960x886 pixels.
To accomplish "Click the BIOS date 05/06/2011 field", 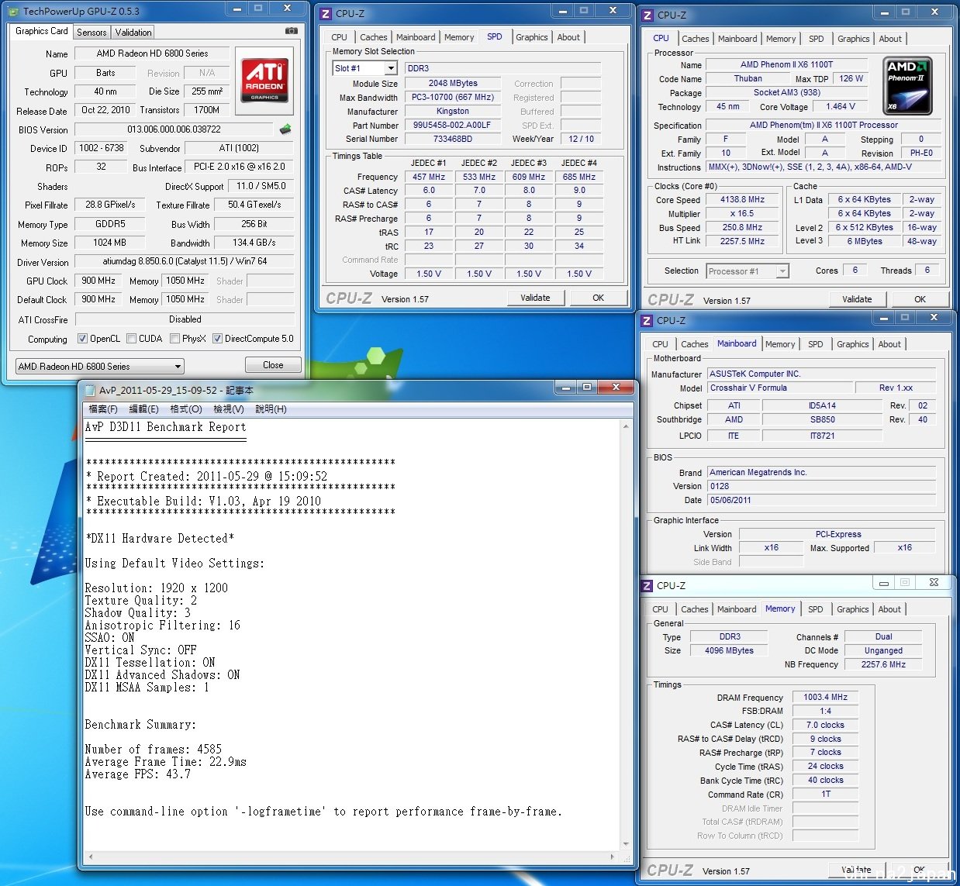I will point(821,500).
